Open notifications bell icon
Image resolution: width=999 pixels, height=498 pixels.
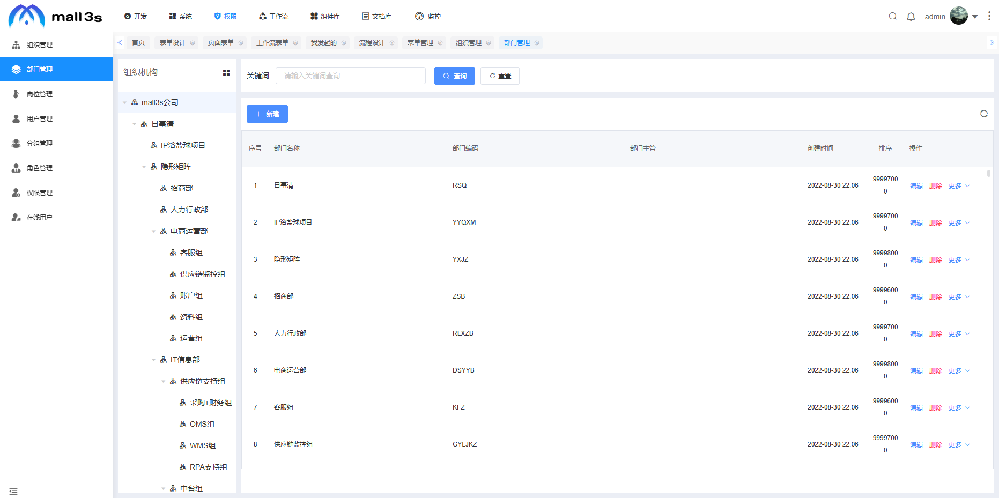coord(911,16)
